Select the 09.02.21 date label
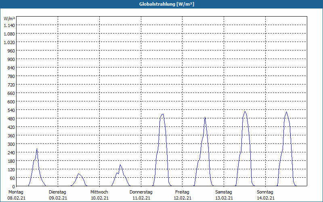The width and height of the screenshot is (323, 202). coord(58,198)
